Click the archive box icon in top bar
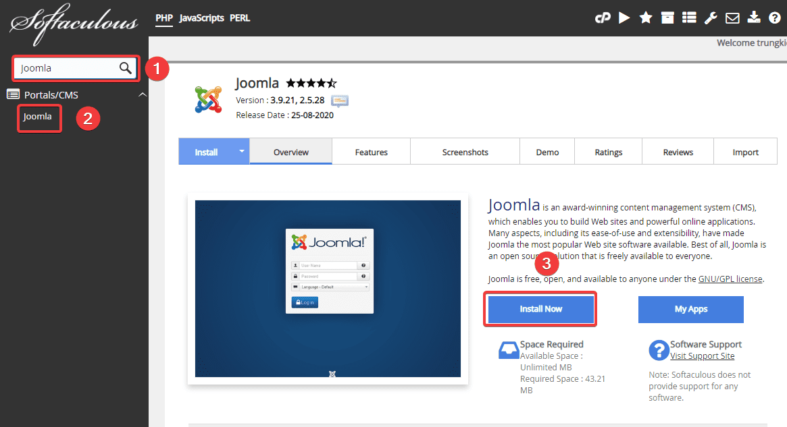Screen dimensions: 787x427 [x=667, y=18]
